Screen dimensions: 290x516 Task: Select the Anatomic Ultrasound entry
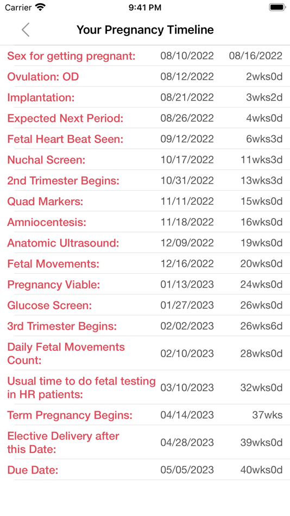coord(145,243)
